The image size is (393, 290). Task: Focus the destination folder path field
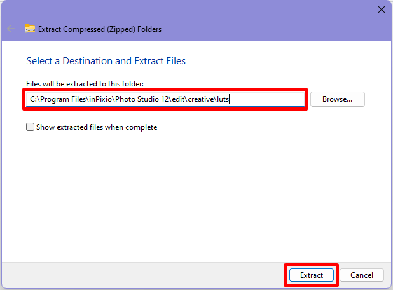pyautogui.click(x=165, y=99)
